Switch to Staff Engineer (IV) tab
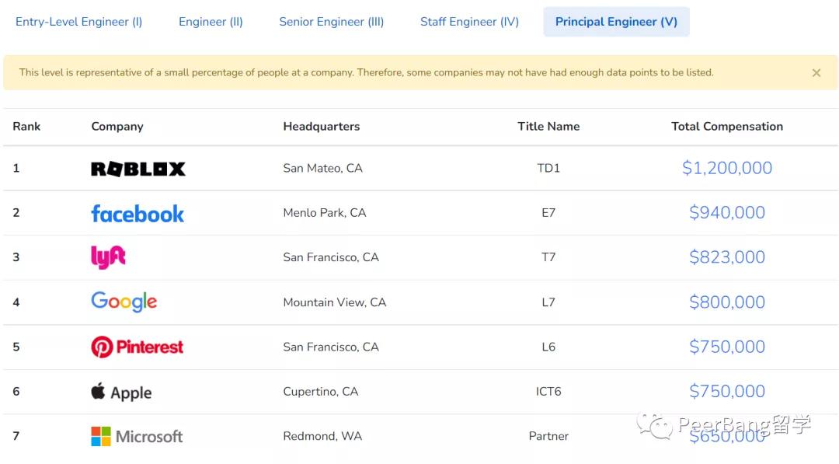Image resolution: width=839 pixels, height=464 pixels. (x=469, y=22)
